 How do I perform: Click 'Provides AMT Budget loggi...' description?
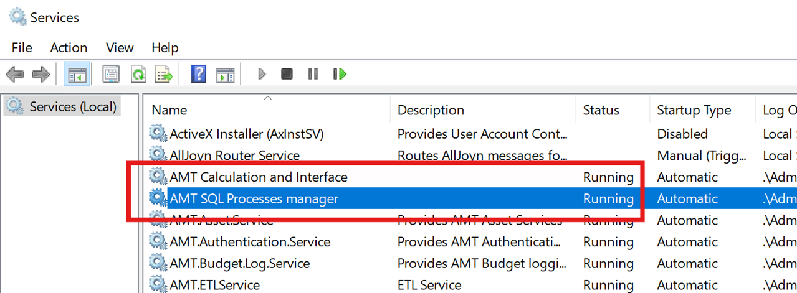[x=482, y=264]
